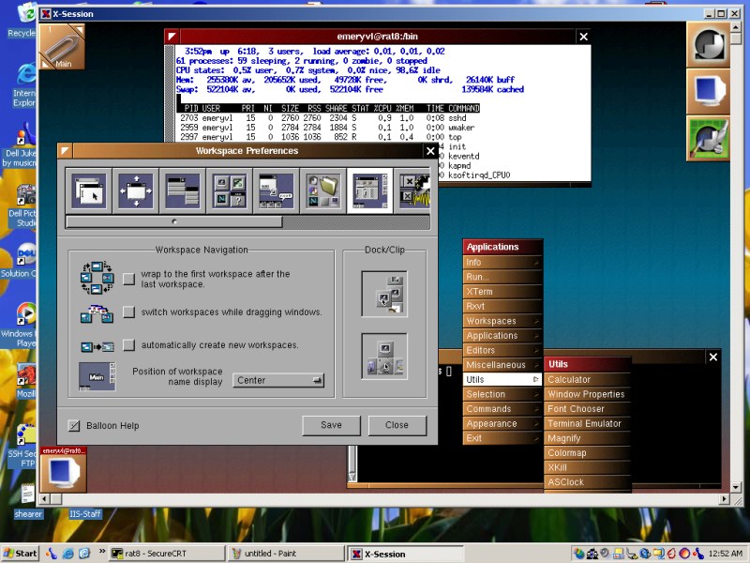Expand the Workspaces submenu in Applications menu
Image resolution: width=750 pixels, height=563 pixels.
(x=502, y=321)
